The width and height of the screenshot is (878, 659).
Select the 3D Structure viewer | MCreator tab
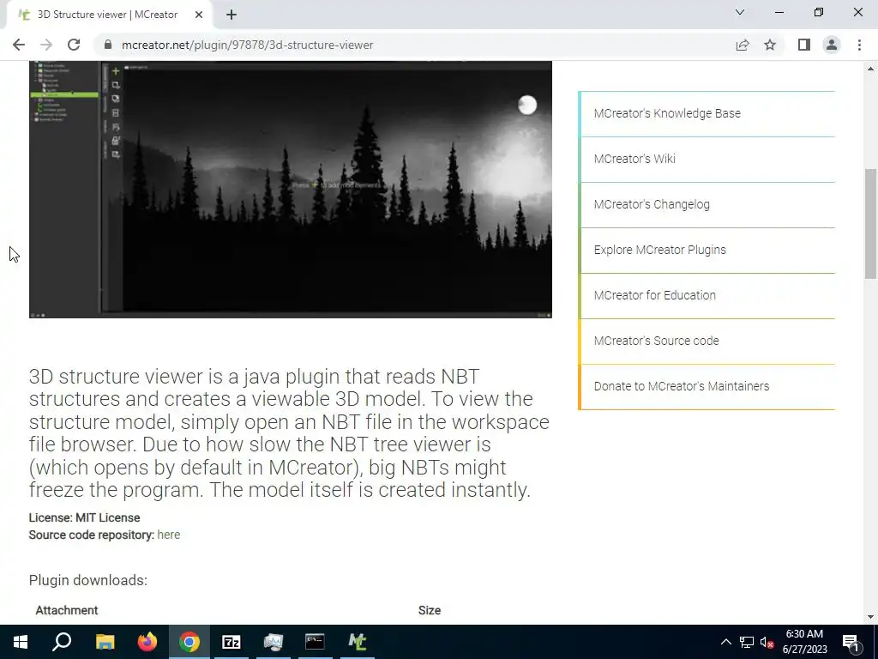point(109,15)
